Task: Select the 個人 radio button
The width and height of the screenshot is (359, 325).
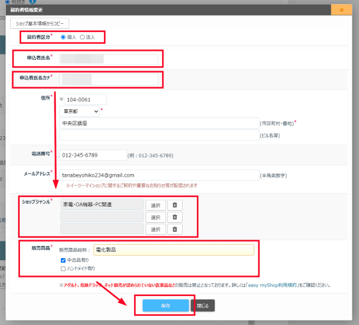Action: [63, 37]
